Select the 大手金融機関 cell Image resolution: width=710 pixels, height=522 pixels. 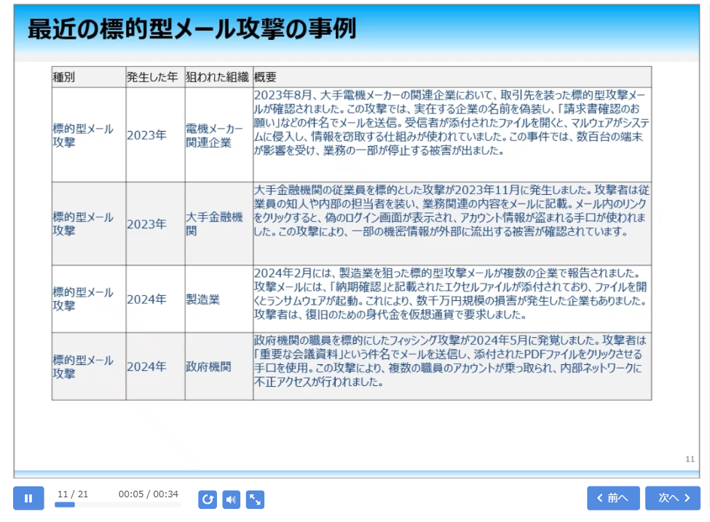tap(218, 224)
